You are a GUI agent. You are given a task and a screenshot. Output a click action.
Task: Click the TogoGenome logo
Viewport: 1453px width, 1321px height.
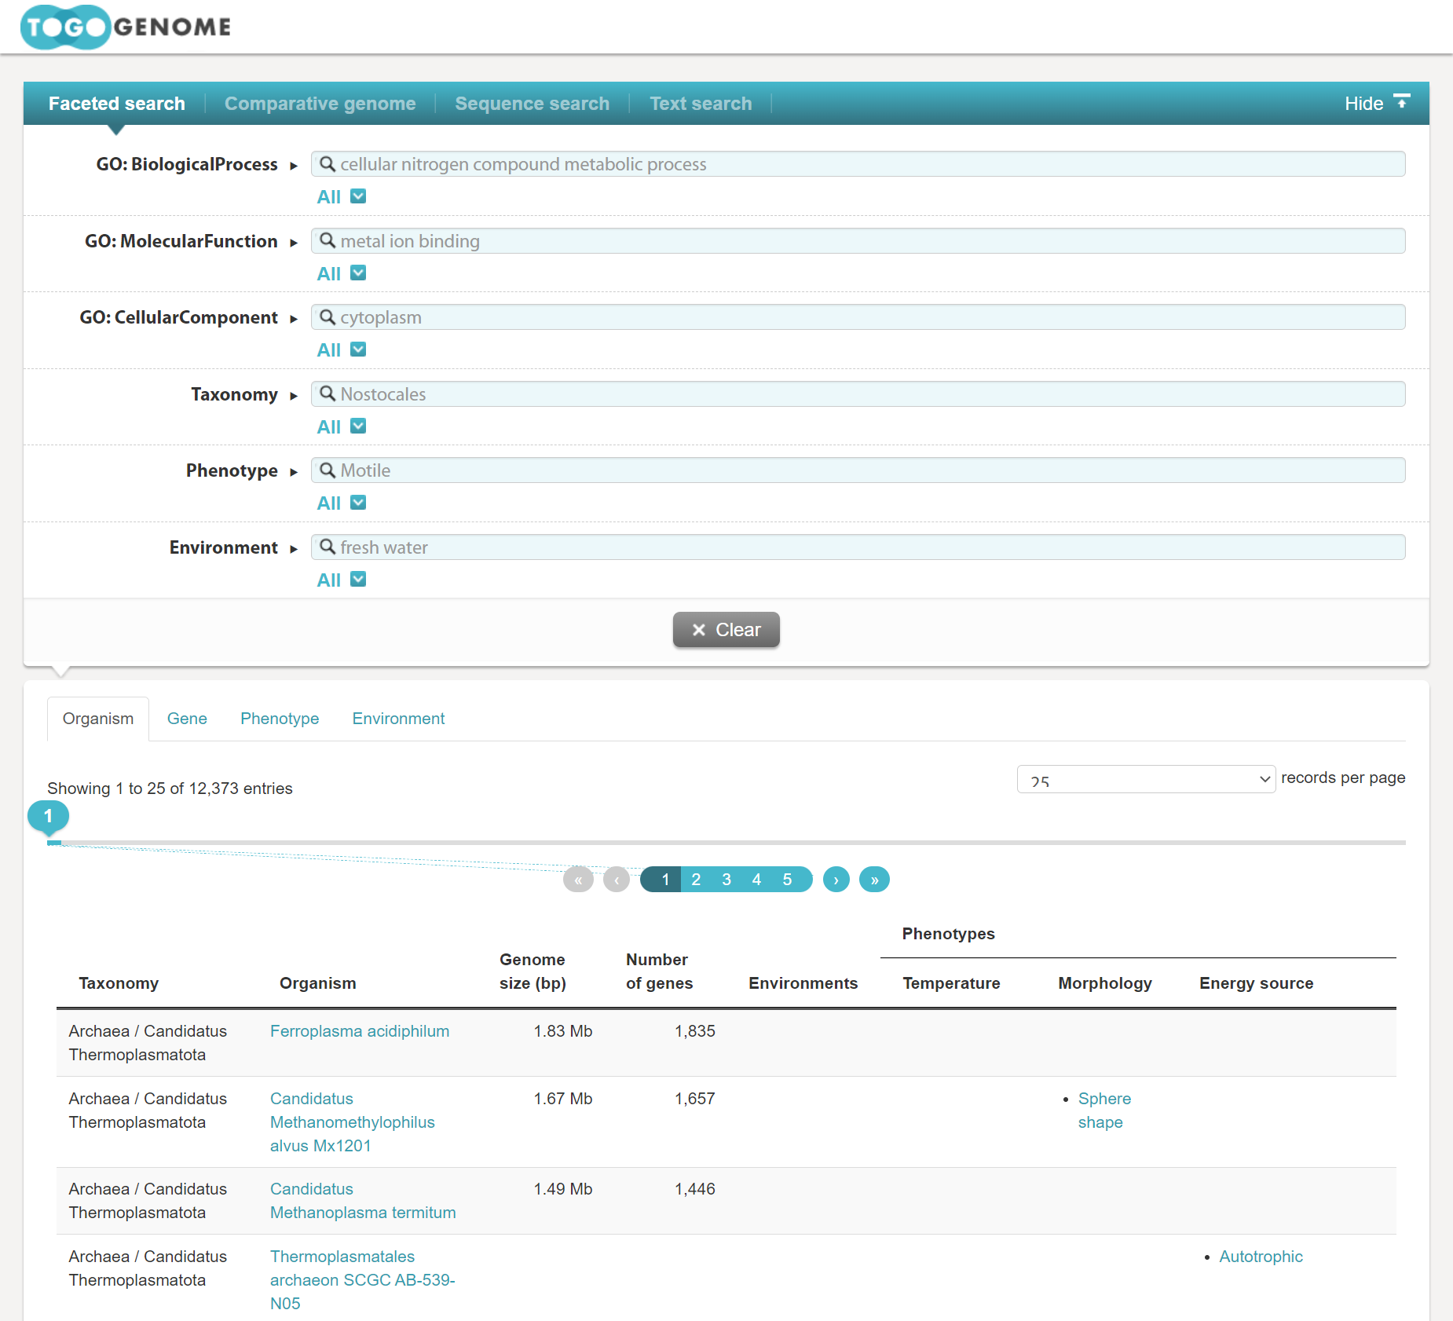click(126, 27)
